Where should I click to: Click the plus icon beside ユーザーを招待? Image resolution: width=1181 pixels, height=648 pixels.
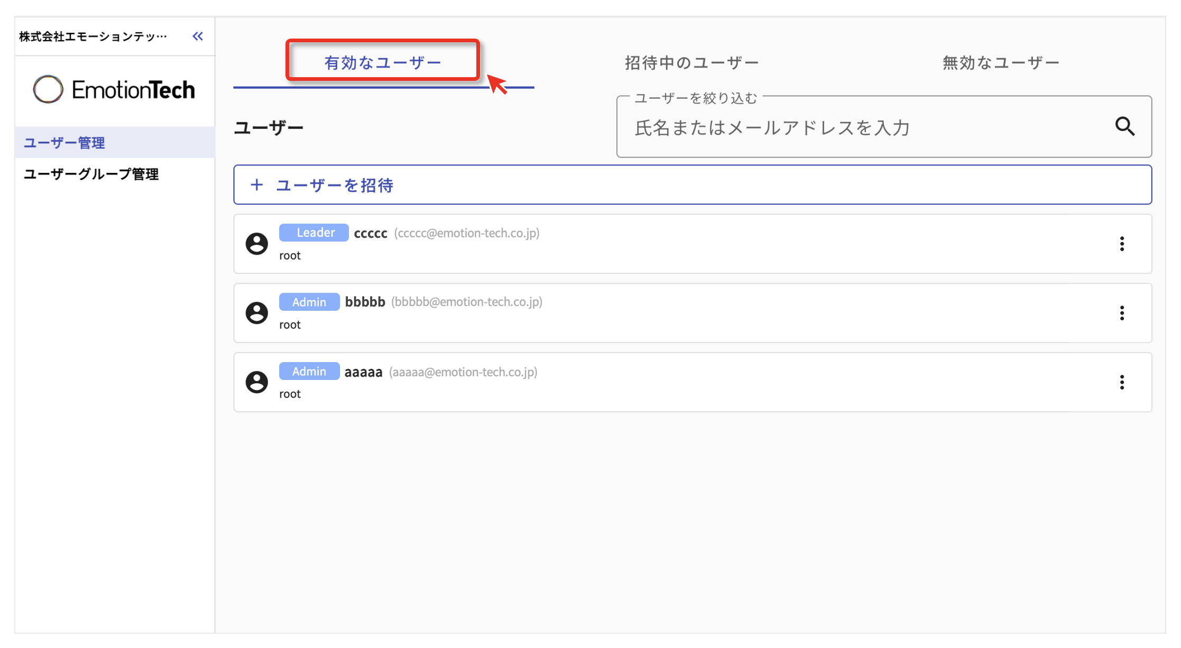click(x=256, y=185)
